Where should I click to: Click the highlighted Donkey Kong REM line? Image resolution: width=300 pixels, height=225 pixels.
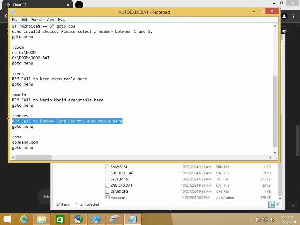click(67, 121)
